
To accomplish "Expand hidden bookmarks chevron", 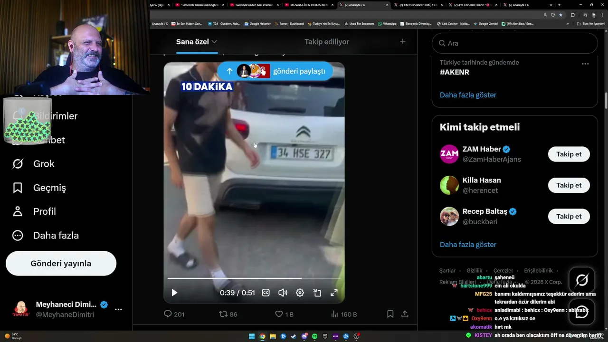I will click(567, 23).
